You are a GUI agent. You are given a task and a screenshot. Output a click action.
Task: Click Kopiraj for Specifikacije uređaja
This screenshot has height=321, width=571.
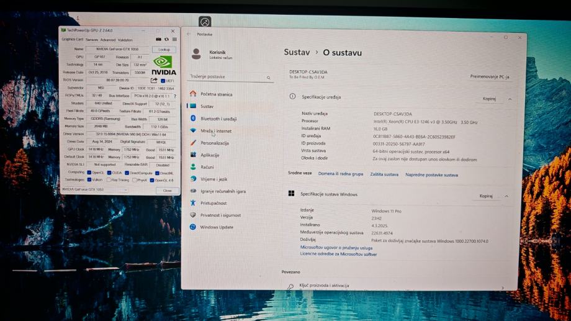click(489, 99)
